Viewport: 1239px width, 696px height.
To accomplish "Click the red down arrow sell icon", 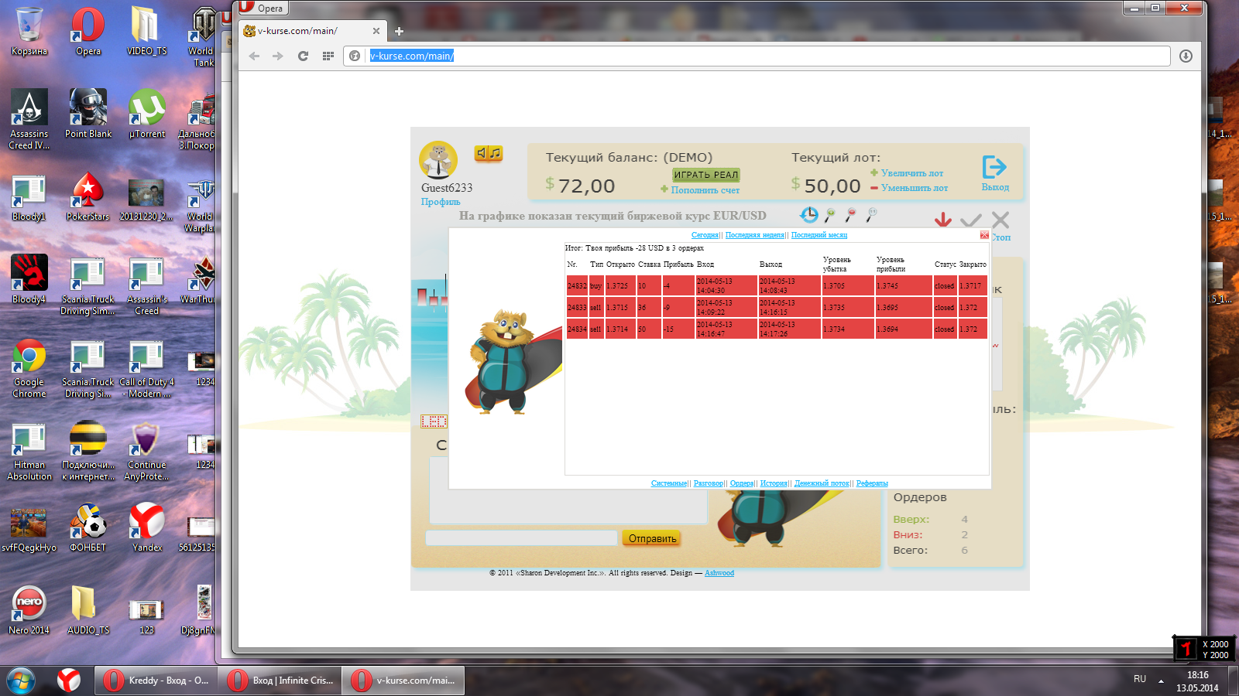I will pos(942,220).
